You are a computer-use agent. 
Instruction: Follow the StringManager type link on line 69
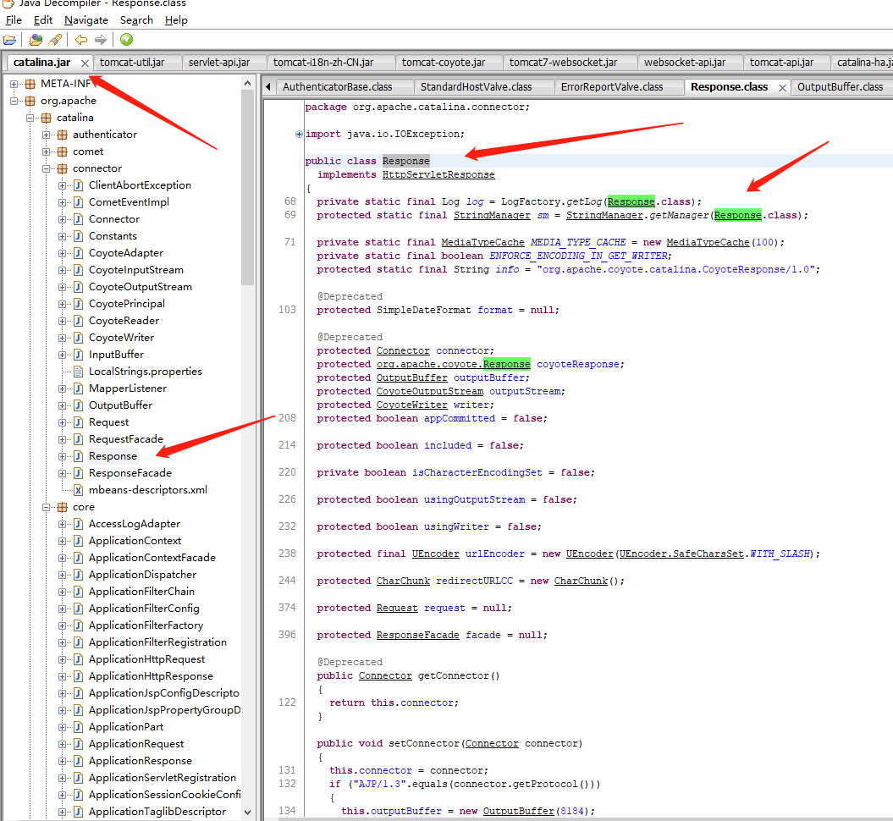492,216
